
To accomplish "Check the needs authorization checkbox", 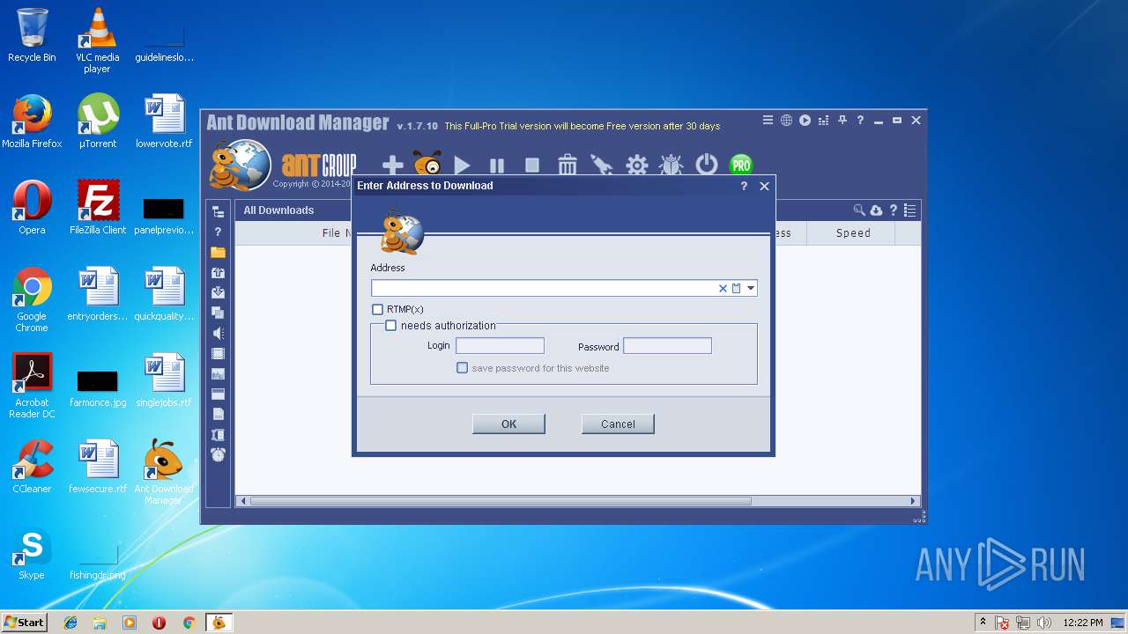I will click(x=390, y=326).
